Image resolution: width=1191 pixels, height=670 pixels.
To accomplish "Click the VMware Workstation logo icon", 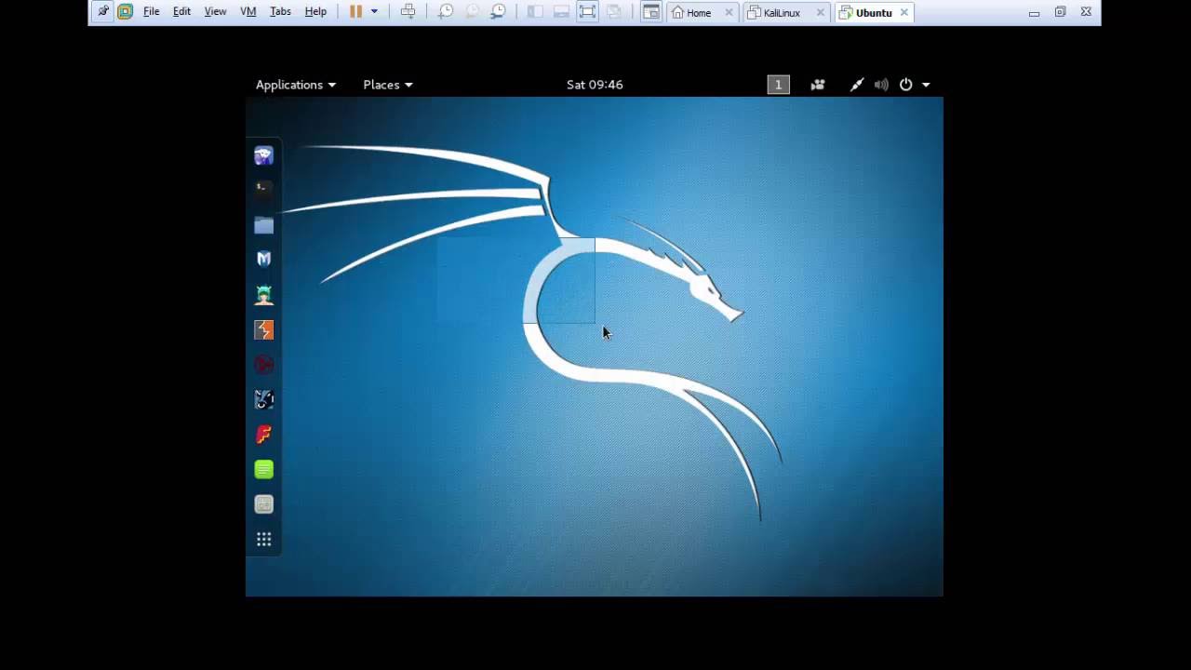I will click(125, 12).
